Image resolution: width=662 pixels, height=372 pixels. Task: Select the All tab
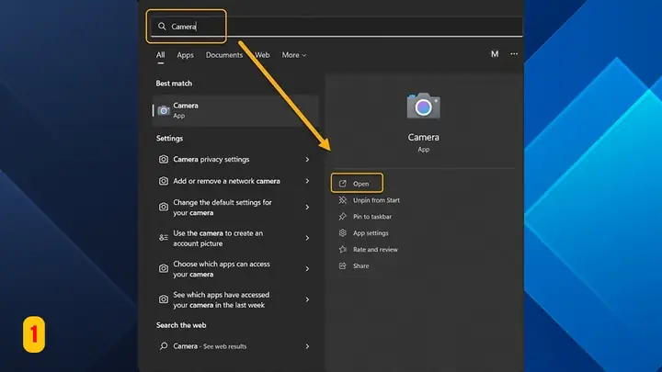(160, 55)
